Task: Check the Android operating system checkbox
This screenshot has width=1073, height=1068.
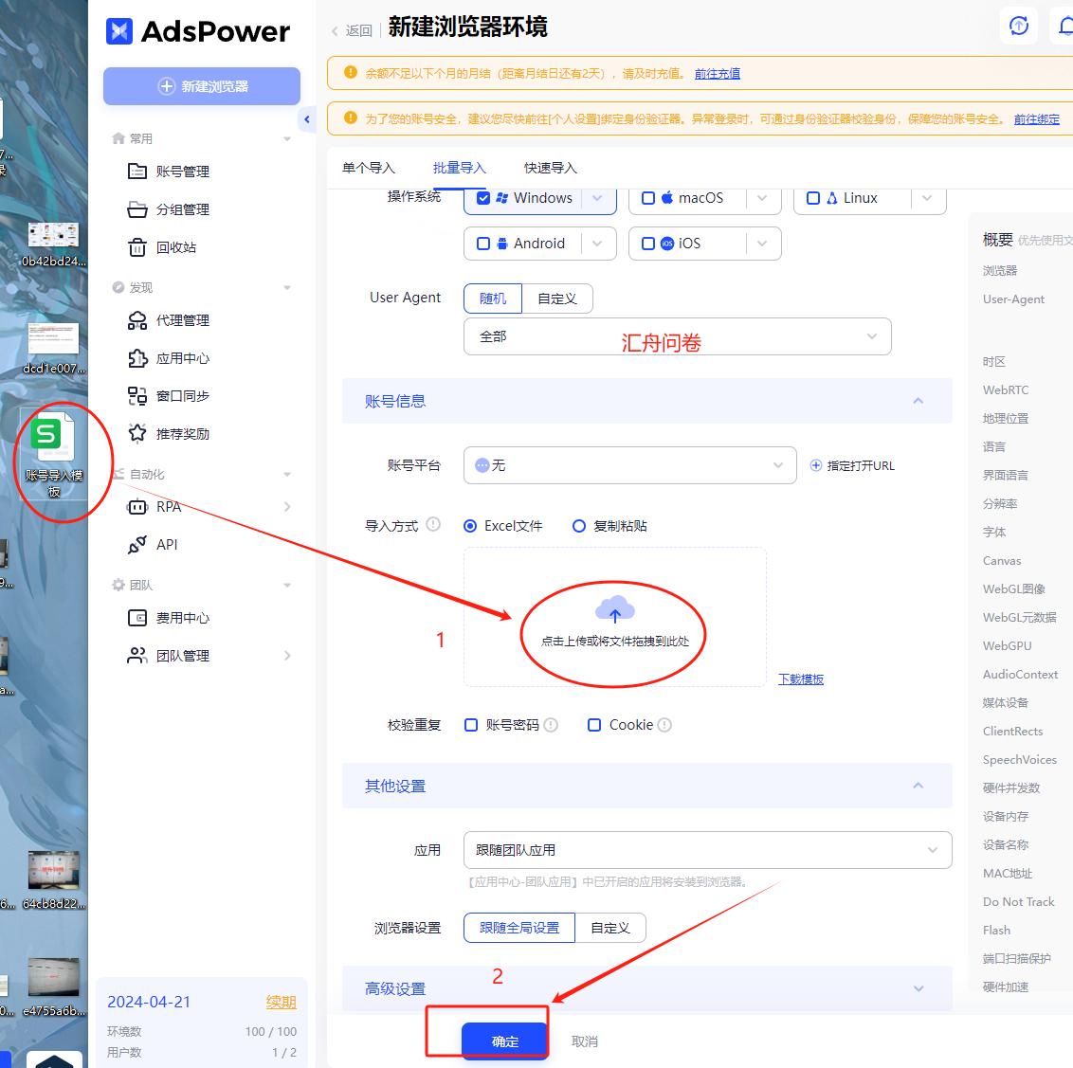Action: pyautogui.click(x=483, y=244)
